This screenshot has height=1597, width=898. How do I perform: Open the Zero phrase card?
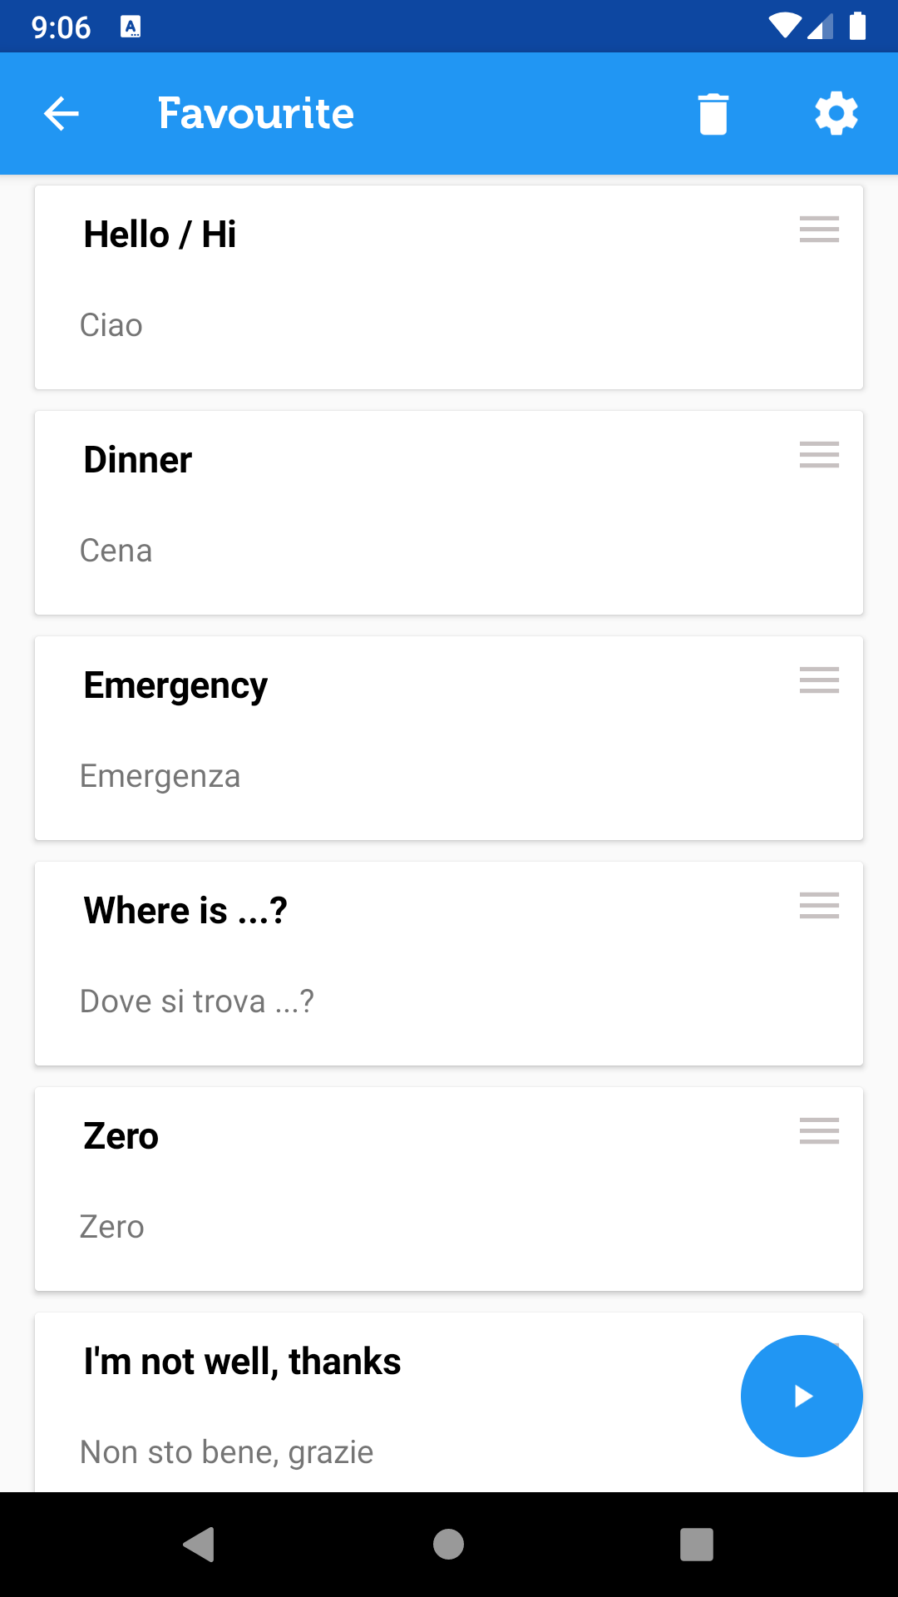(x=449, y=1189)
